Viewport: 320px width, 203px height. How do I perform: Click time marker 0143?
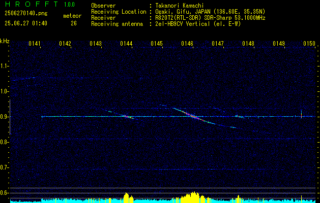point(96,44)
